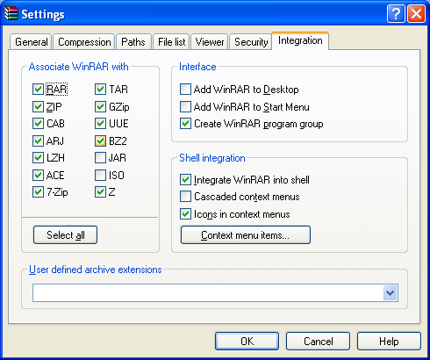Click the WinRAR books icon in title bar
430x360 pixels.
[x=11, y=14]
